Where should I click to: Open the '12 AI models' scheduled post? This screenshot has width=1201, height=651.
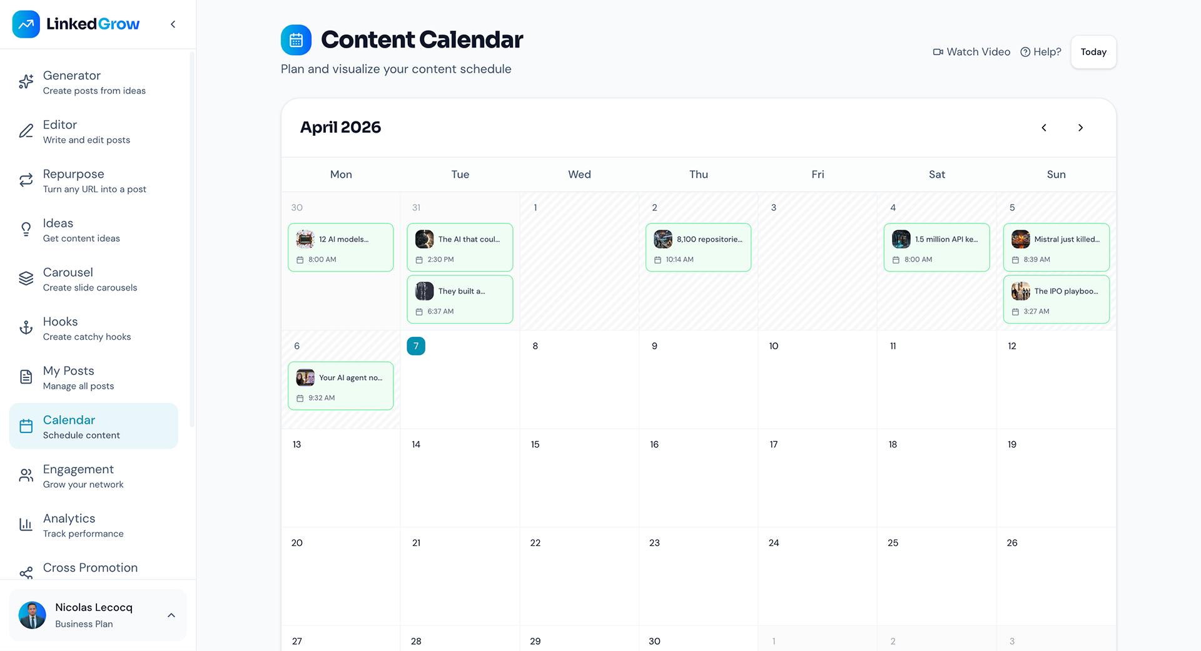click(x=341, y=247)
